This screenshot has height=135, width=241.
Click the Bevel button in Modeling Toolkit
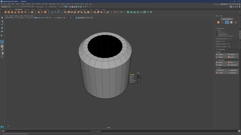pos(233,63)
